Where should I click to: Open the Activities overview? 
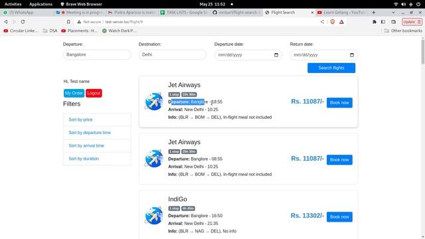point(13,4)
